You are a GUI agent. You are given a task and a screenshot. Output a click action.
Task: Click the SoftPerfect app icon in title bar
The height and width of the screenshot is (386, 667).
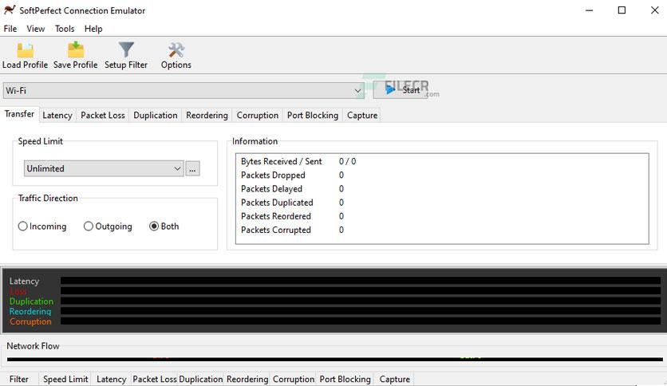(10, 10)
